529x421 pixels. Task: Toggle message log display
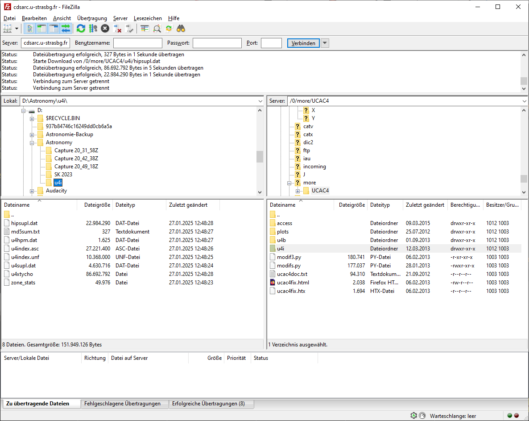(x=30, y=29)
